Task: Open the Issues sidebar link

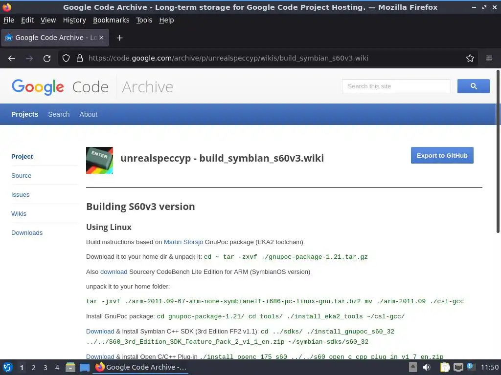Action: (x=20, y=195)
